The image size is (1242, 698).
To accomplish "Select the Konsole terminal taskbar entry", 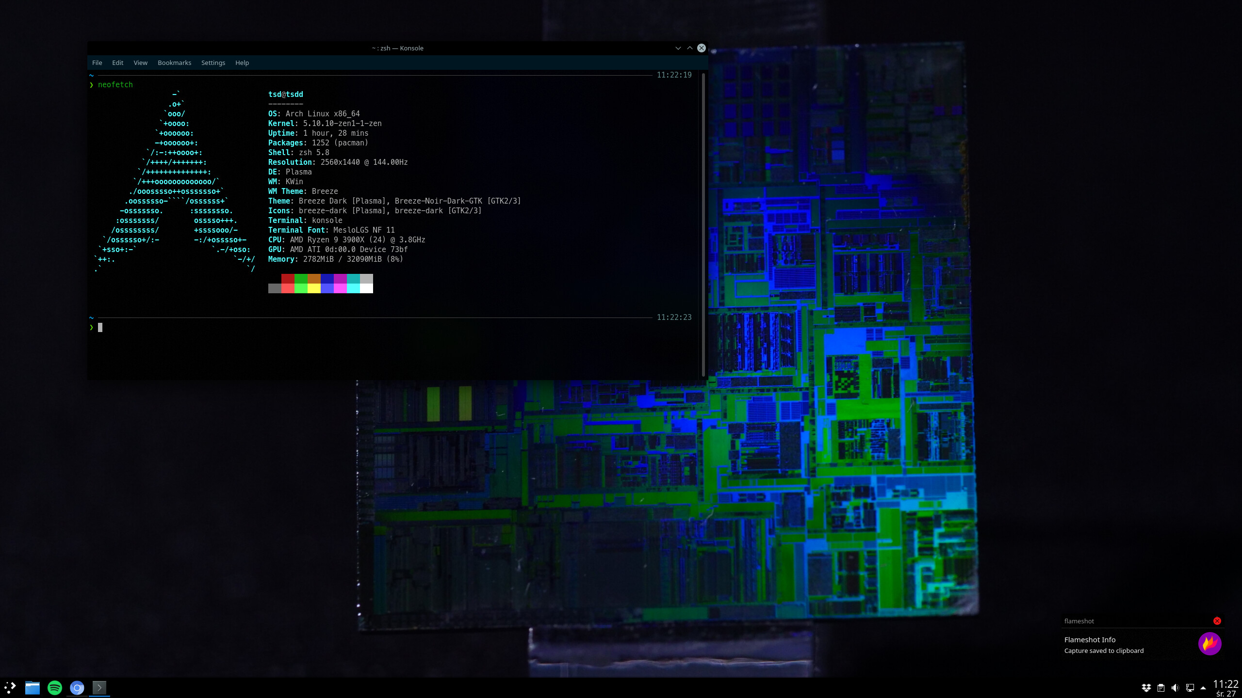I will click(99, 687).
